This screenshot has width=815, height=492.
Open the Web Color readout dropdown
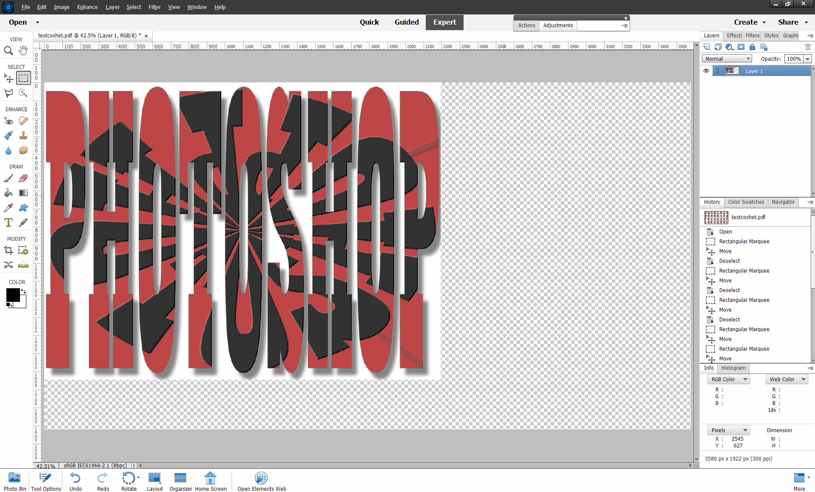coord(787,380)
